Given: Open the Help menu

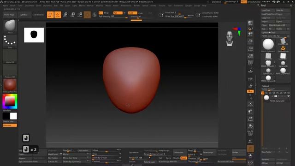Looking at the screenshot, I should point(204,6).
